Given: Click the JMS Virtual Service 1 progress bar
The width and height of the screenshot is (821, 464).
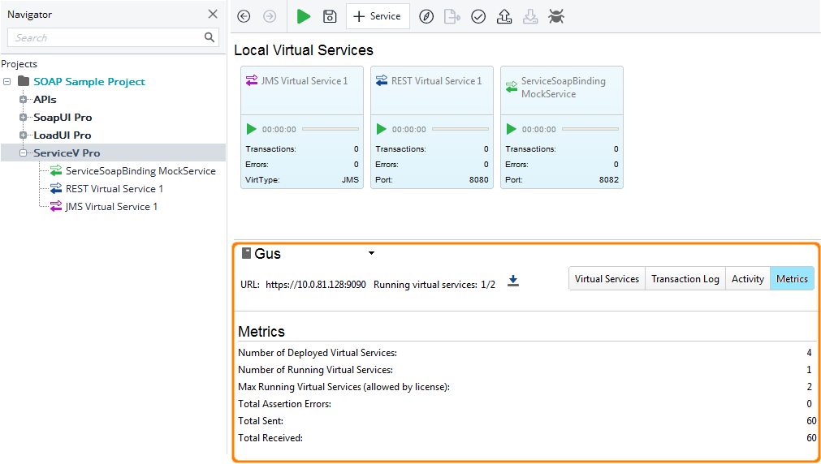Looking at the screenshot, I should 331,129.
